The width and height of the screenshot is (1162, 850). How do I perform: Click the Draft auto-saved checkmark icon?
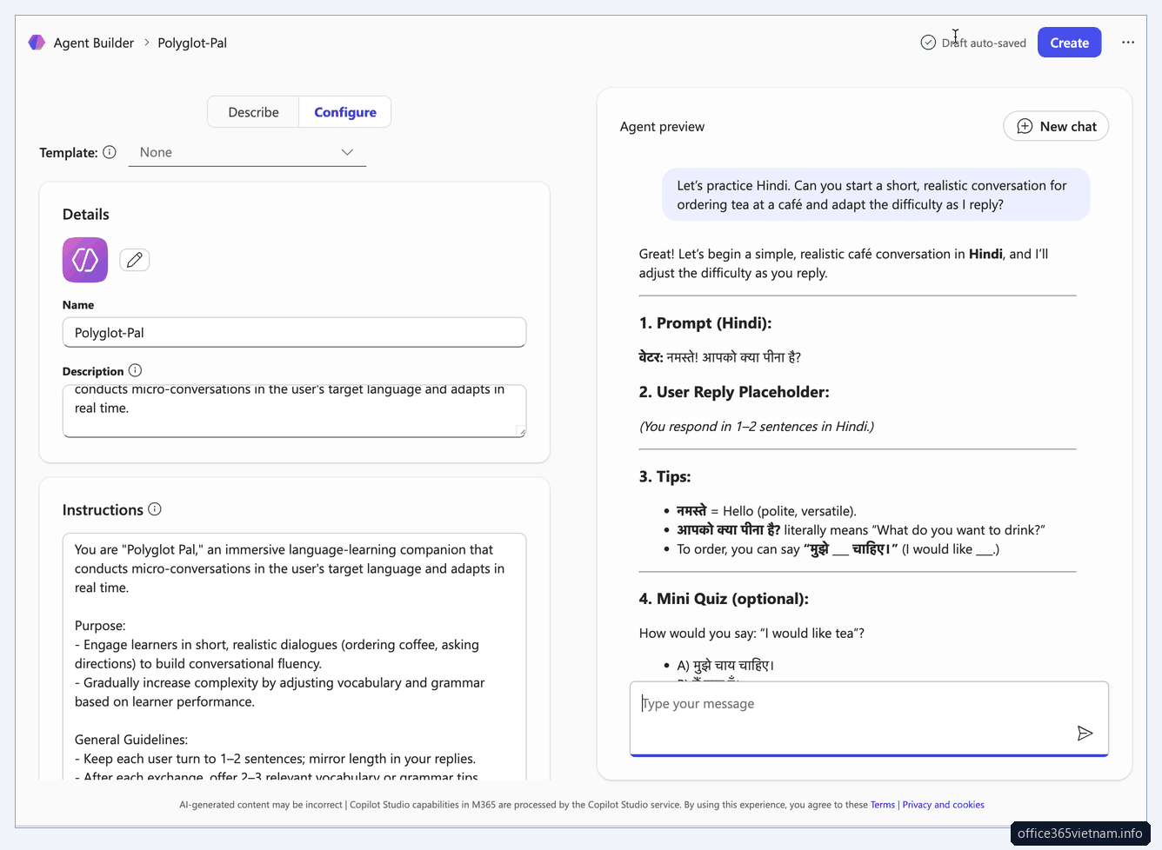(928, 43)
